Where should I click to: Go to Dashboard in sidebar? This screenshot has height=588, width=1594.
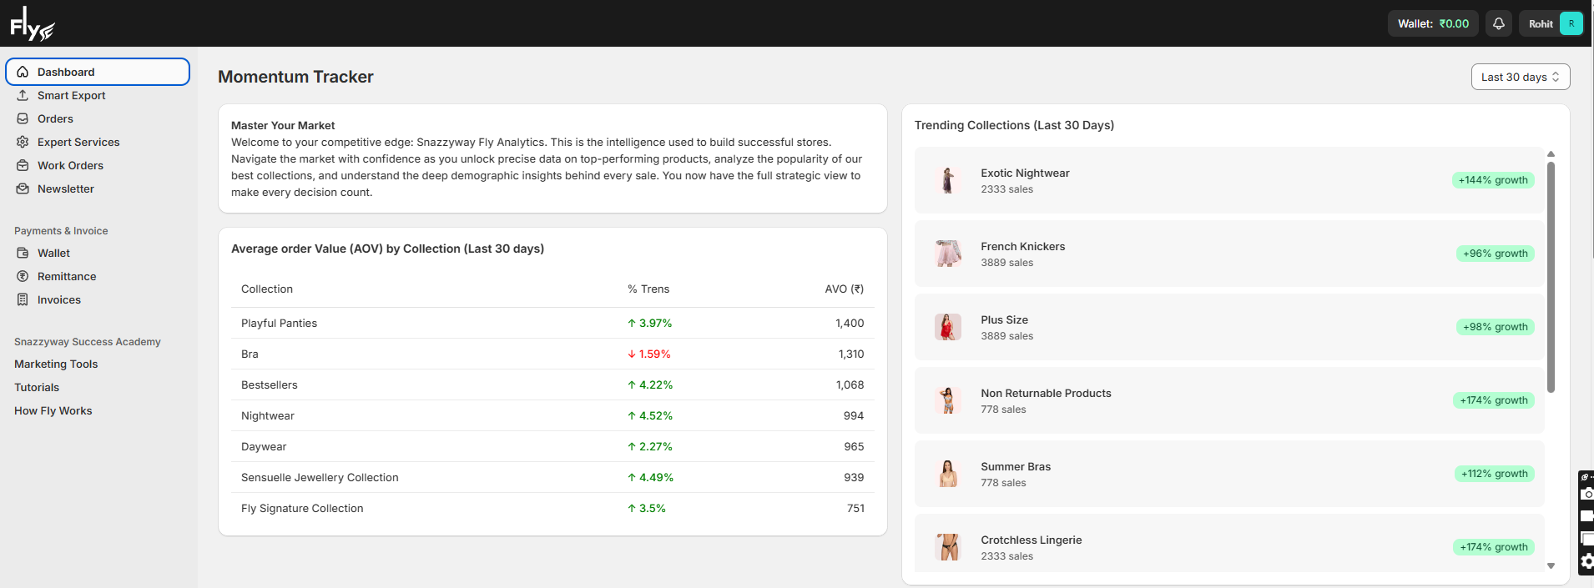[x=98, y=72]
